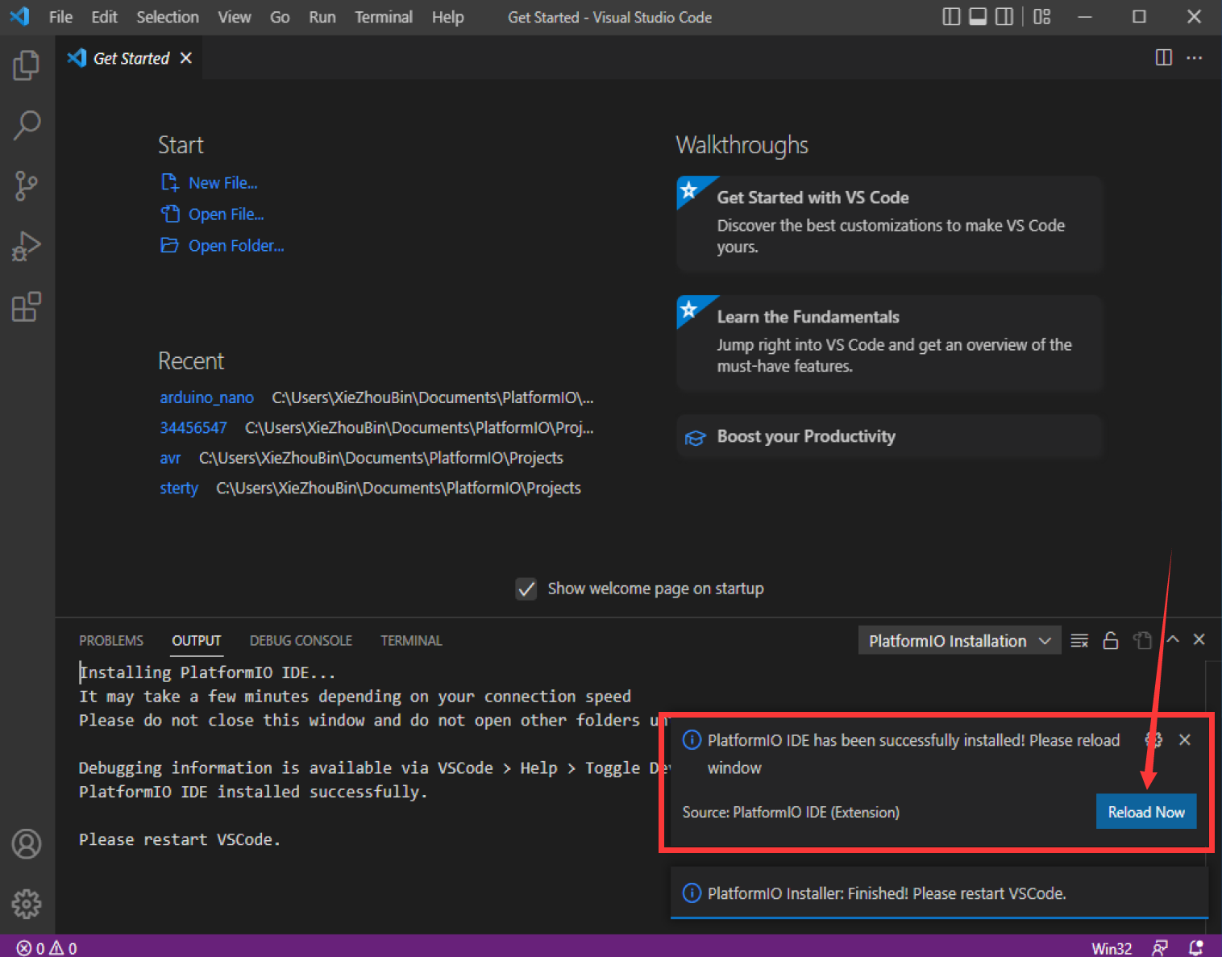1222x957 pixels.
Task: Open the Search view
Action: [27, 125]
